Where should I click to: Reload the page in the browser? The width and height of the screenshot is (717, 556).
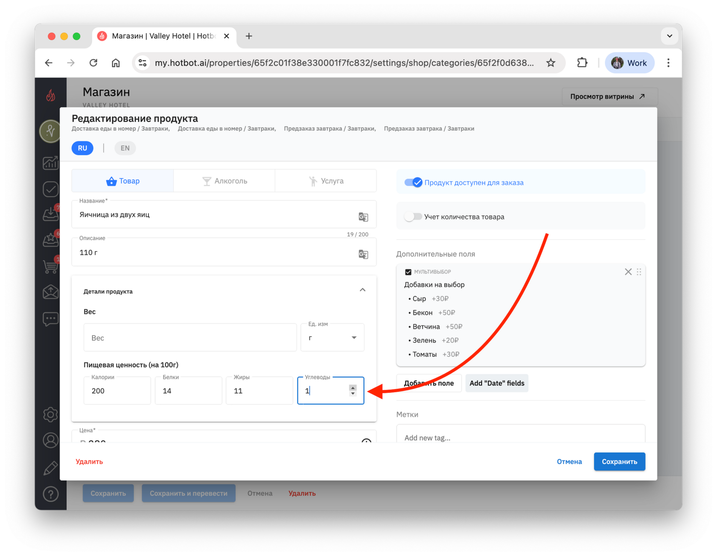pos(93,63)
